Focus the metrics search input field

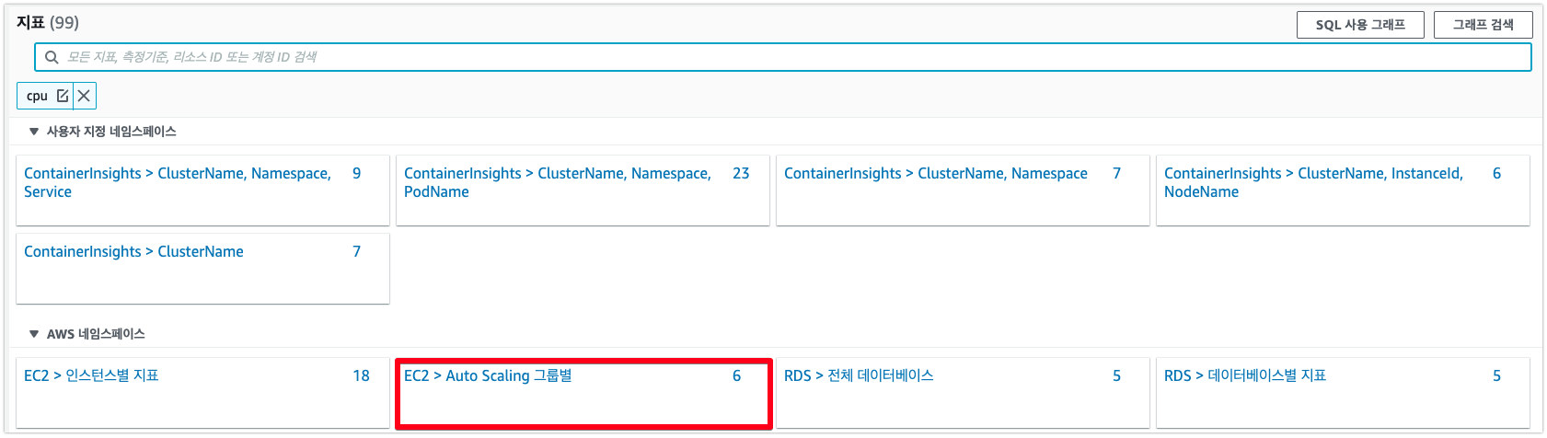point(783,57)
